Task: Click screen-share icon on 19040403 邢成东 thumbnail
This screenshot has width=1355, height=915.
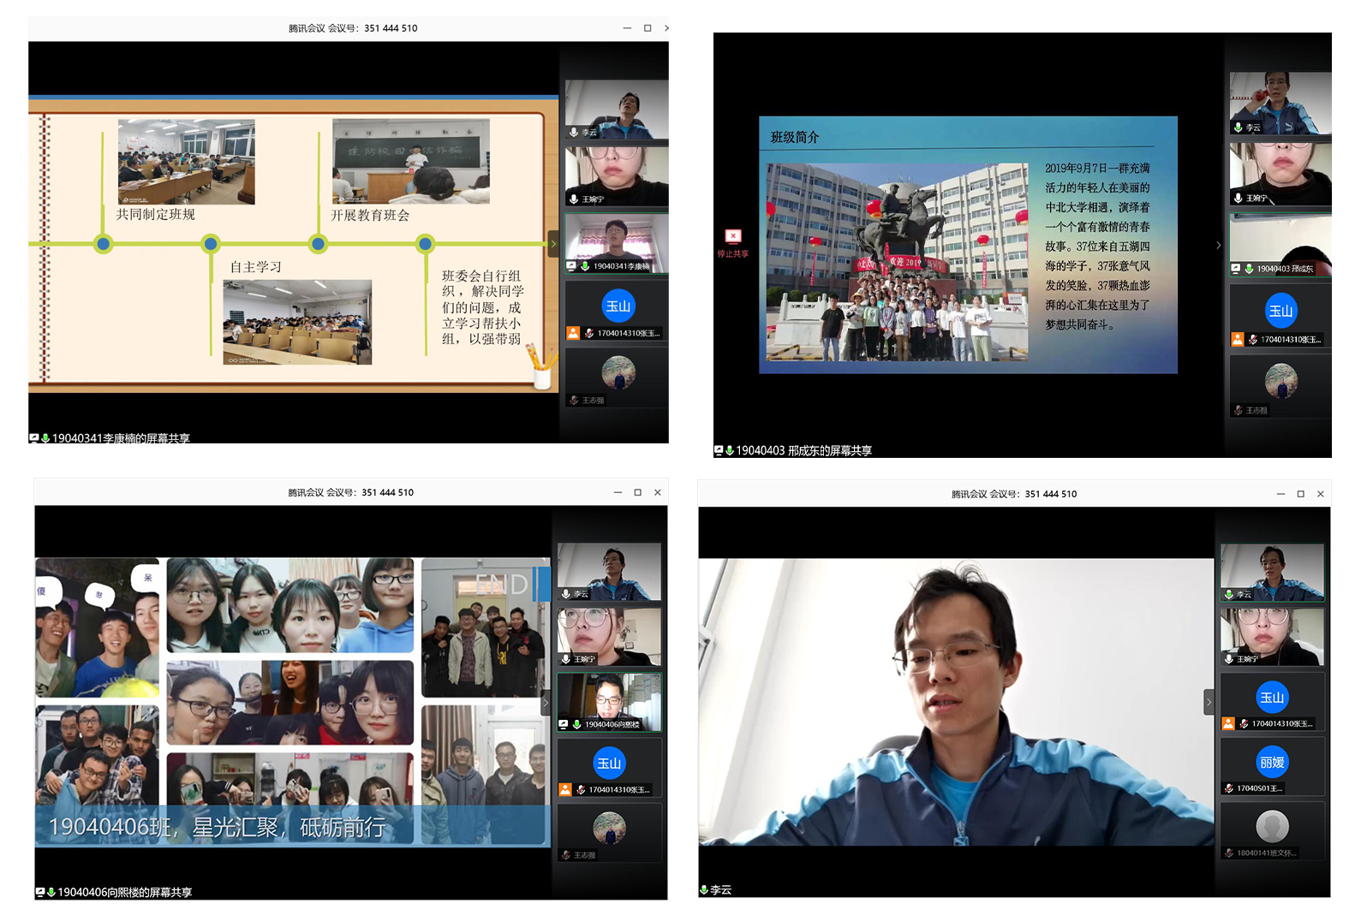Action: (x=1236, y=269)
